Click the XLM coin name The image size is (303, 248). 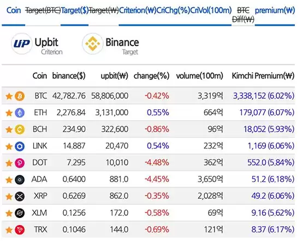pyautogui.click(x=39, y=213)
